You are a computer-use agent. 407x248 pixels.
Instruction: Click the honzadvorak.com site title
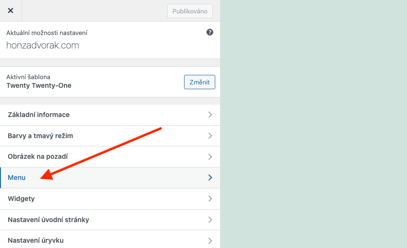(43, 46)
